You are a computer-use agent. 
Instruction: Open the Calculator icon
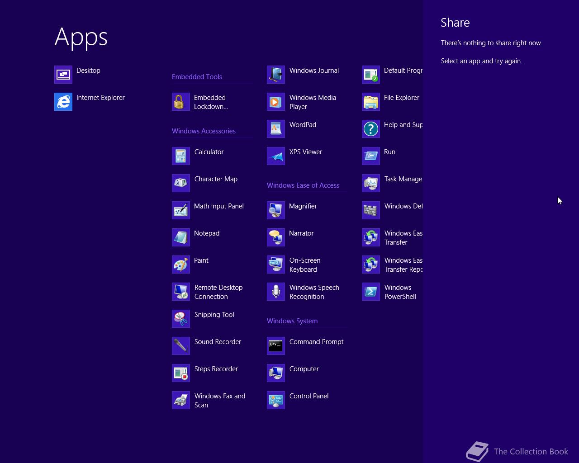point(181,156)
